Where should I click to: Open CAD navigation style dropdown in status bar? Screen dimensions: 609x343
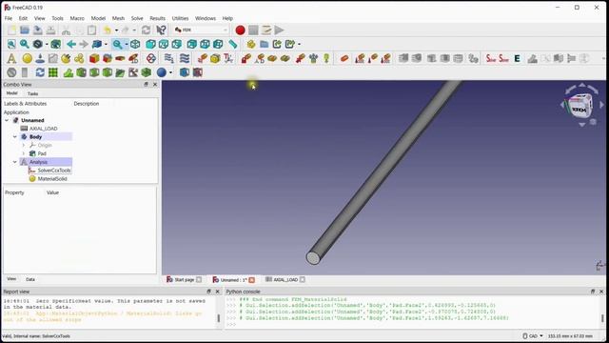pyautogui.click(x=533, y=335)
